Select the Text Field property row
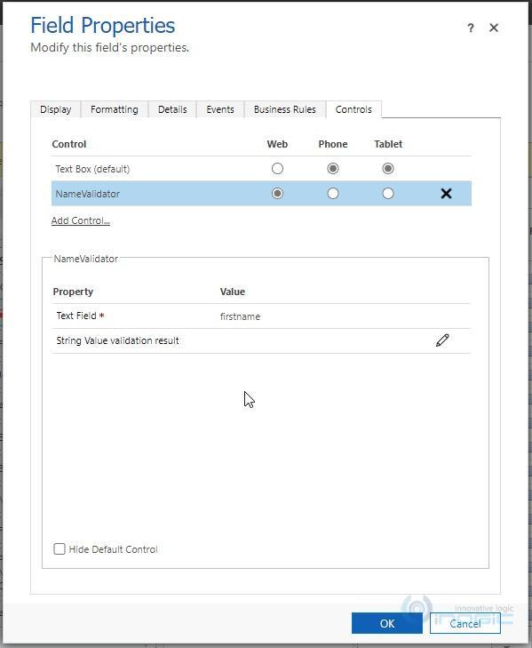 point(261,316)
